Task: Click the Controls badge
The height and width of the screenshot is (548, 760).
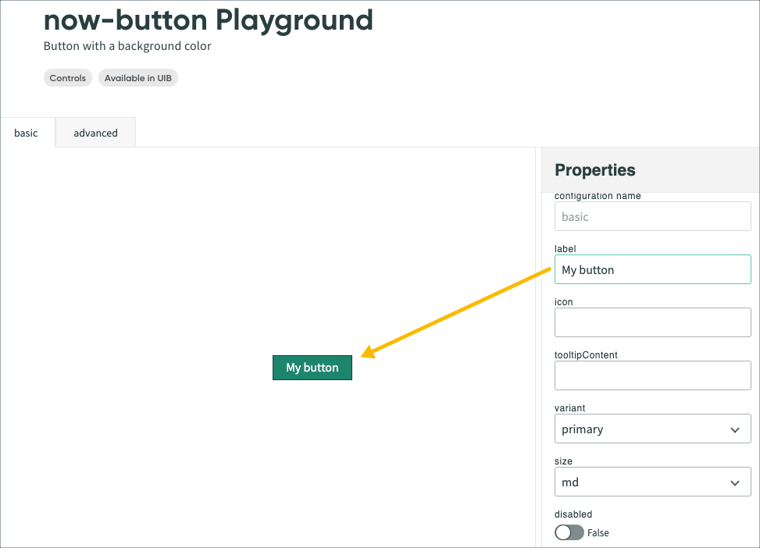Action: 67,77
